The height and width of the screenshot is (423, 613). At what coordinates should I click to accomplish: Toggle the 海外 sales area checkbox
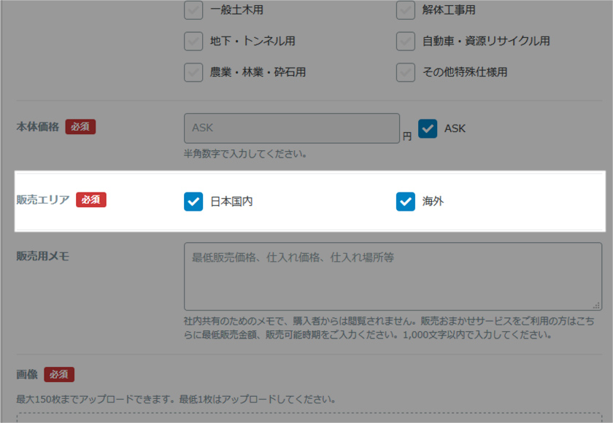(x=406, y=201)
